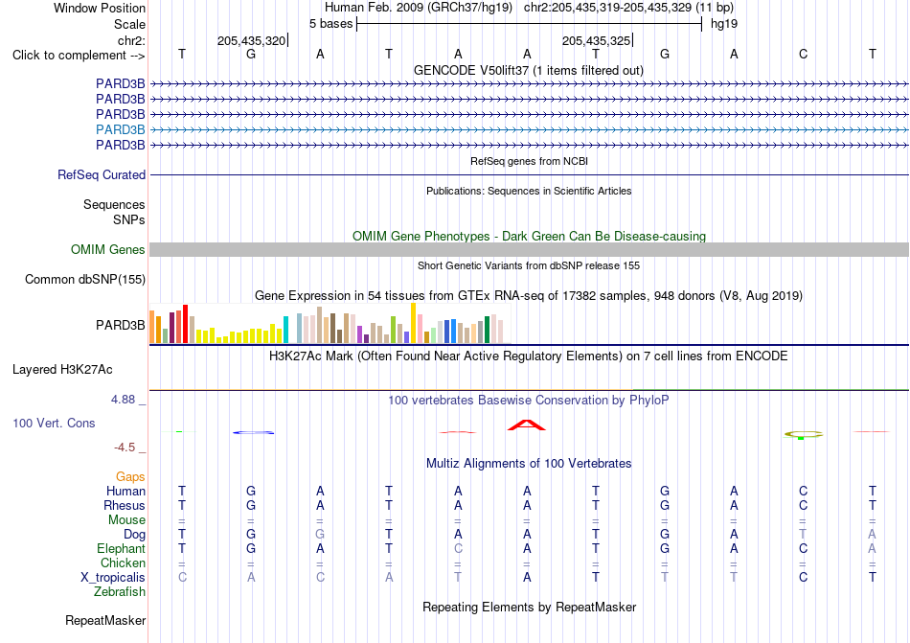Select the "X_tropicalis" alignment row label
Screen dimensions: 910x643
pyautogui.click(x=113, y=578)
